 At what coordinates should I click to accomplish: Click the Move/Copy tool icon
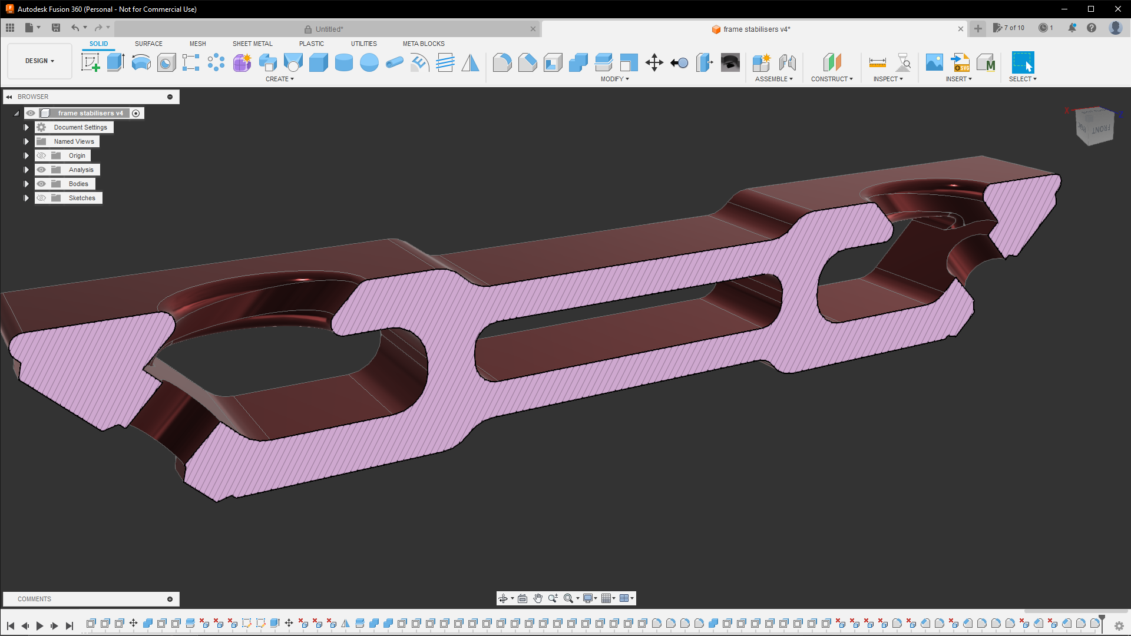coord(654,62)
